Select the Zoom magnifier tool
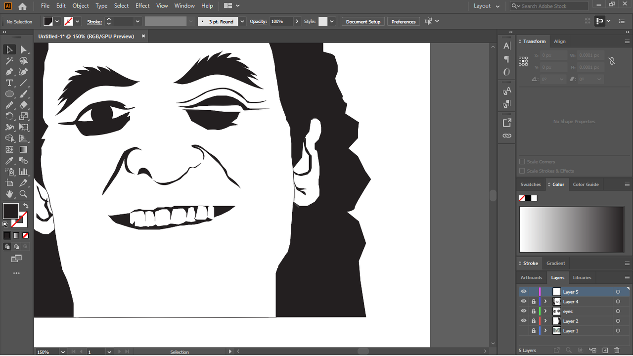Screen dimensions: 633x356 pos(23,194)
